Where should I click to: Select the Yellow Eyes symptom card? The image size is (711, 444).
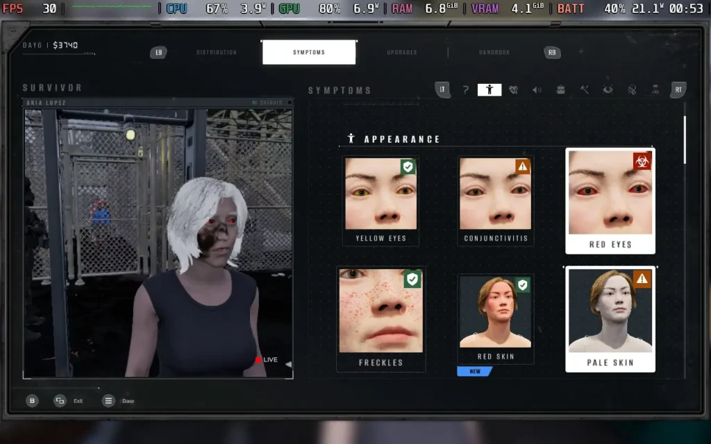(x=380, y=200)
